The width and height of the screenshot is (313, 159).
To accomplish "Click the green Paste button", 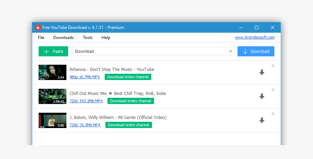I will [x=53, y=51].
